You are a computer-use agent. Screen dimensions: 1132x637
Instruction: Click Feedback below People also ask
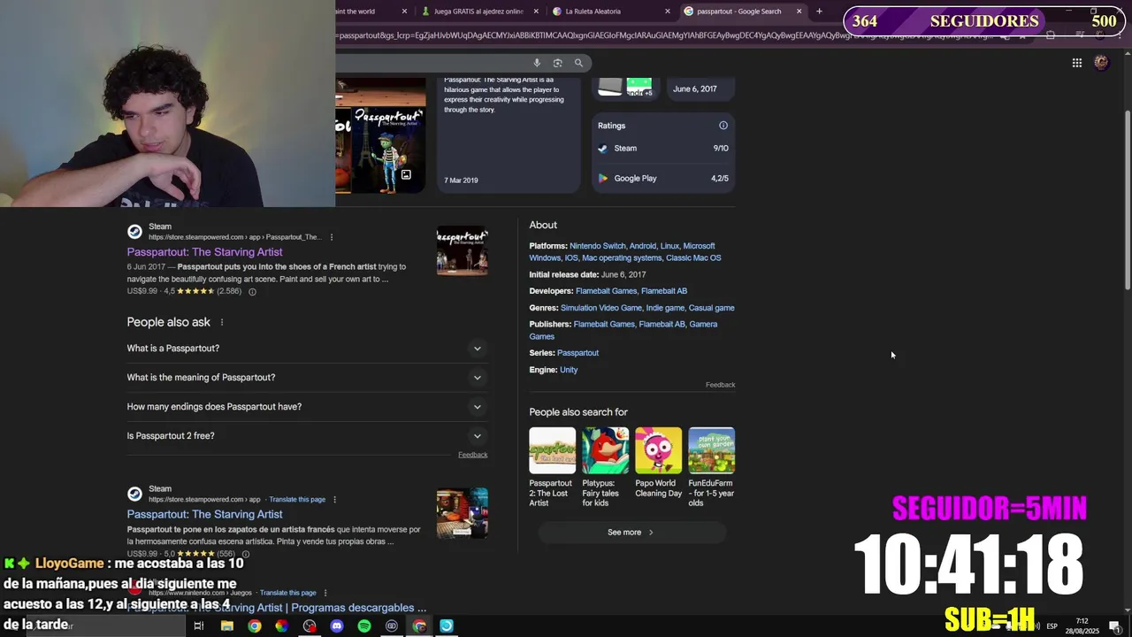[472, 455]
